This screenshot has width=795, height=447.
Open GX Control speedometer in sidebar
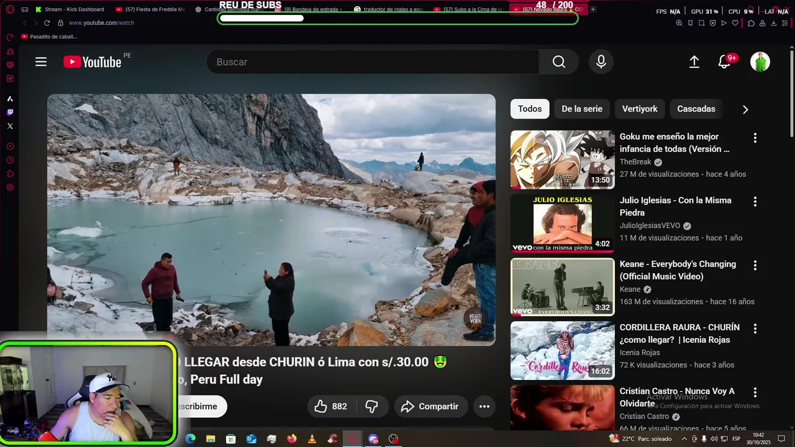pyautogui.click(x=10, y=37)
